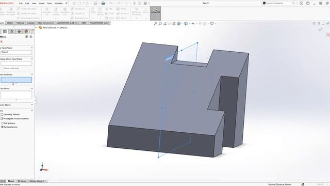330x186 pixels.
Task: Click the Previous View icon
Action: pos(165,24)
